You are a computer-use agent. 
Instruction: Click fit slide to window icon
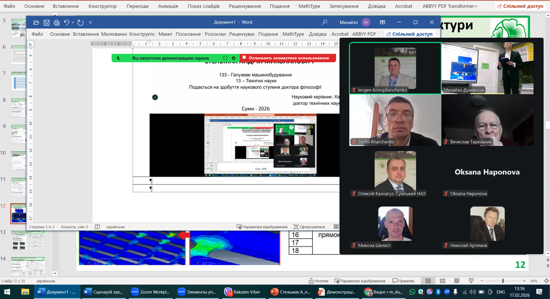546,281
